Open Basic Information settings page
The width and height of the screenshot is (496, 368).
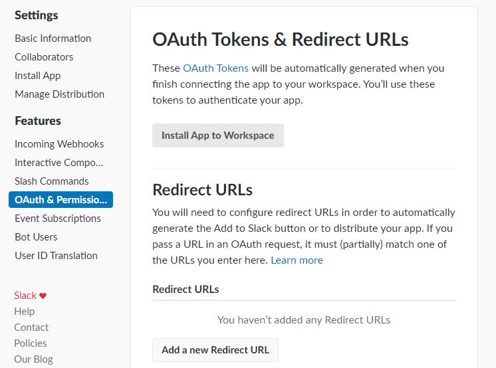pyautogui.click(x=53, y=39)
